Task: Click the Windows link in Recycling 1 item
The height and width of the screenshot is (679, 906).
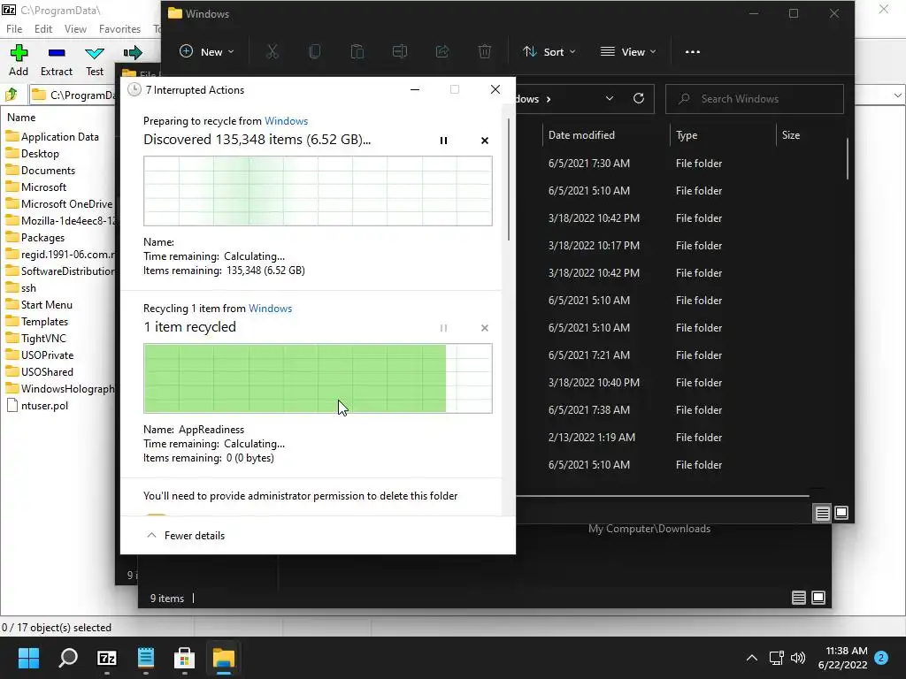Action: pos(270,309)
